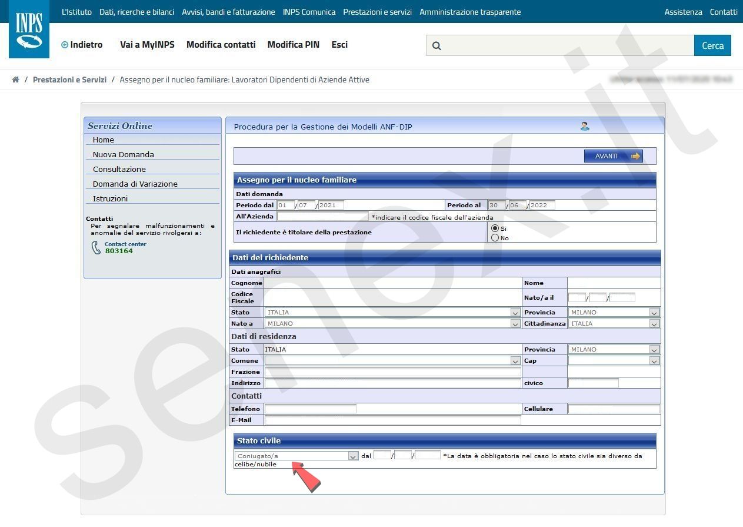Viewport: 743px width, 527px height.
Task: Click the Contact center phone icon
Action: 96,248
